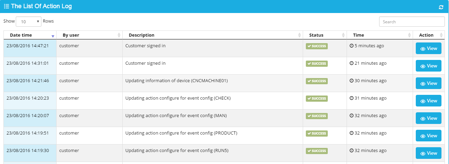The width and height of the screenshot is (449, 164).
Task: Select the 23/08/2016 14:20:23 date cell
Action: pyautogui.click(x=30, y=101)
